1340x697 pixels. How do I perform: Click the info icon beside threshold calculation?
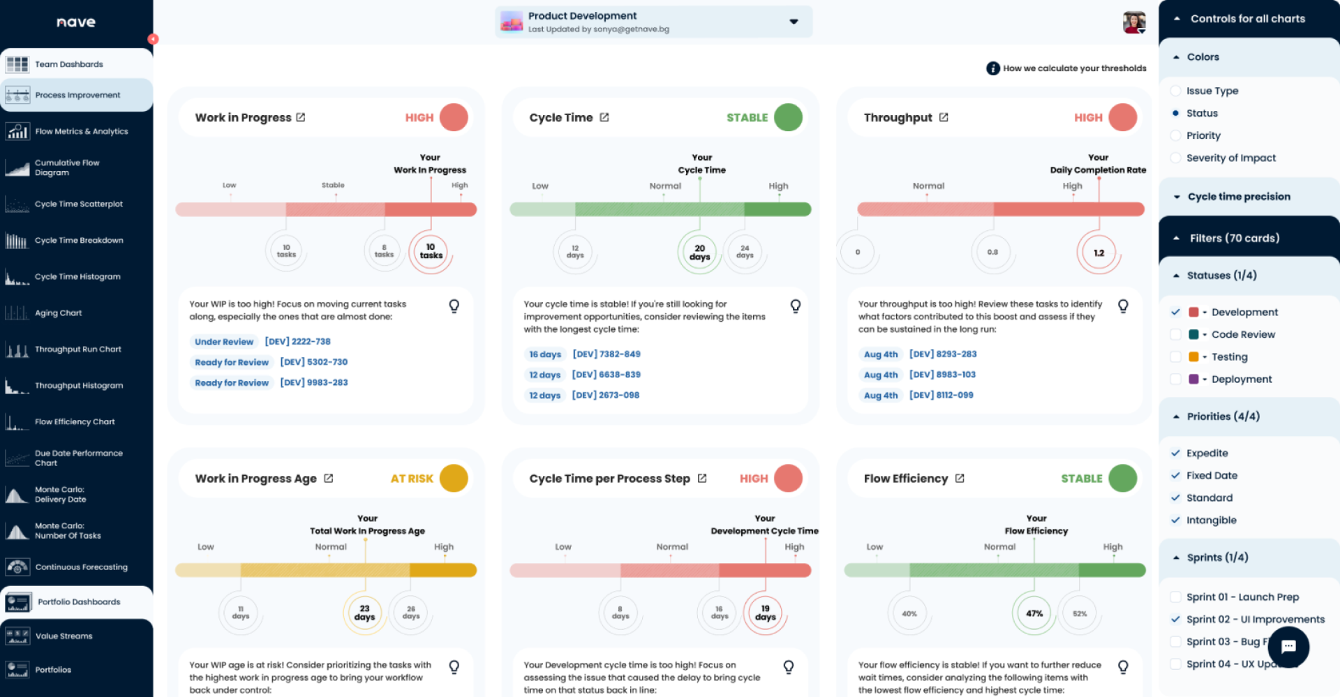pos(992,68)
